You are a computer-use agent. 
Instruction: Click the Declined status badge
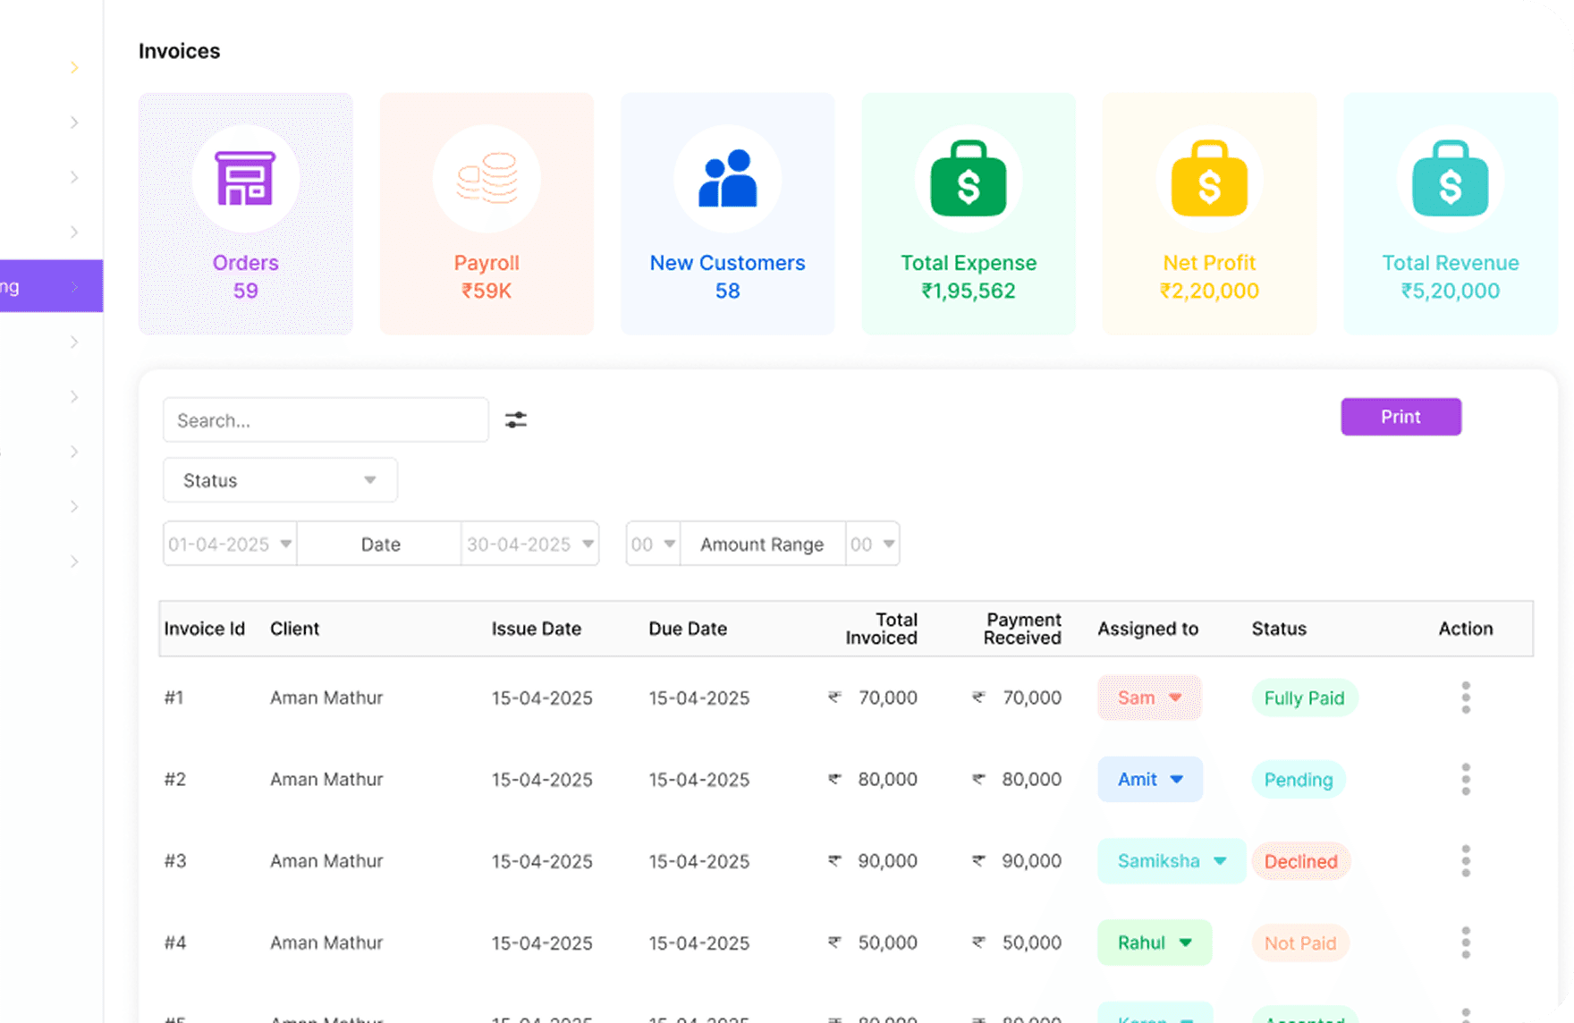tap(1300, 861)
